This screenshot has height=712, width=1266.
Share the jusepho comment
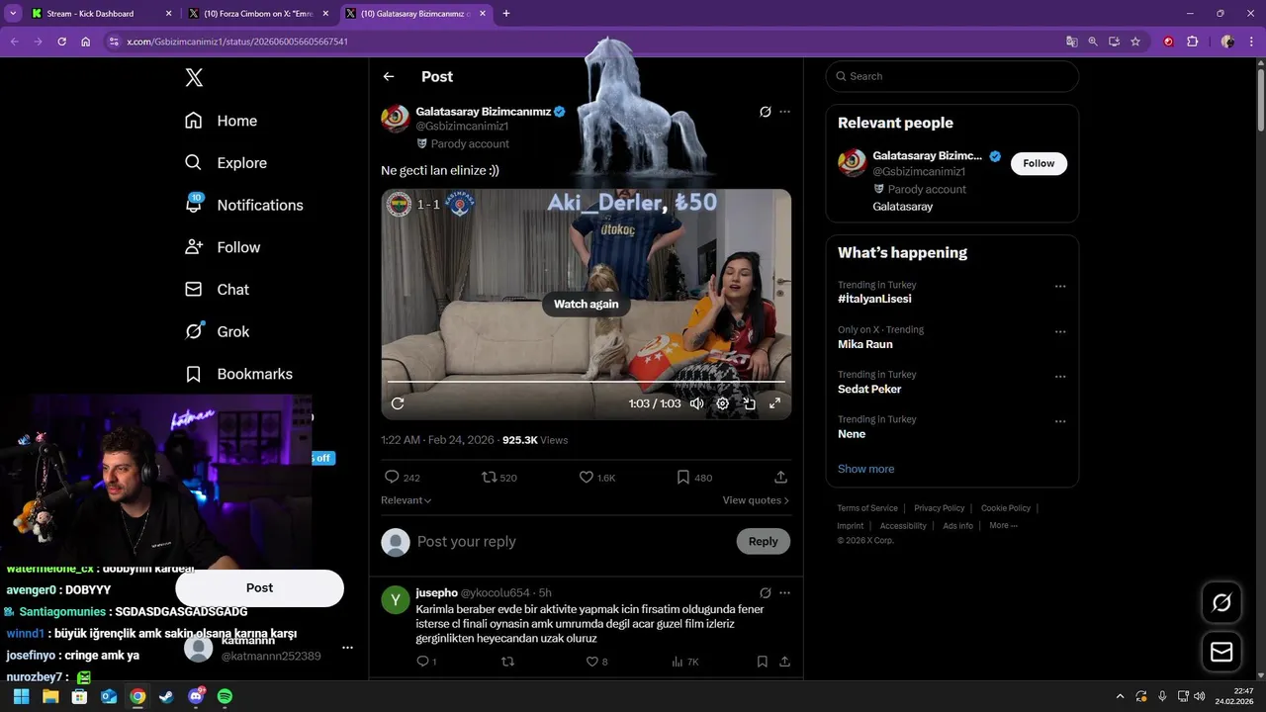[x=784, y=662]
